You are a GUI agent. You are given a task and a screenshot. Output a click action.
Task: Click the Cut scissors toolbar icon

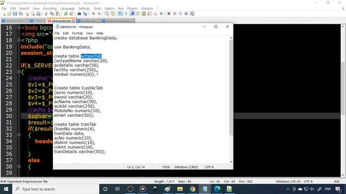[x=46, y=13]
